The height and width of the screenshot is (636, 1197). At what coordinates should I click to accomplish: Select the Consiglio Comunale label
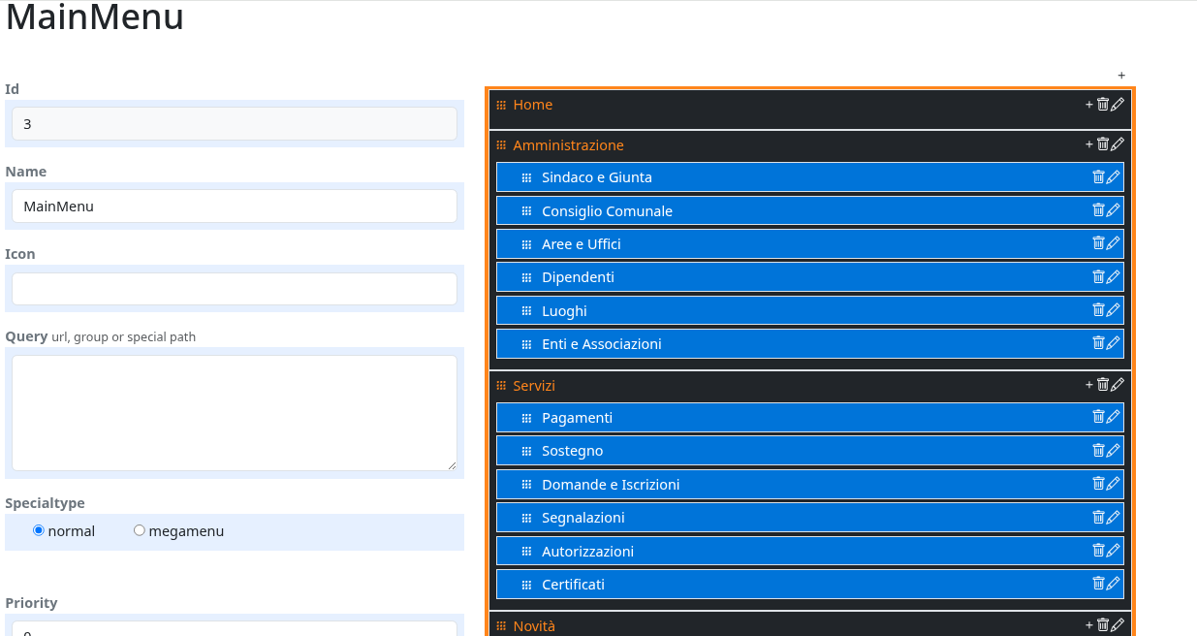coord(608,211)
